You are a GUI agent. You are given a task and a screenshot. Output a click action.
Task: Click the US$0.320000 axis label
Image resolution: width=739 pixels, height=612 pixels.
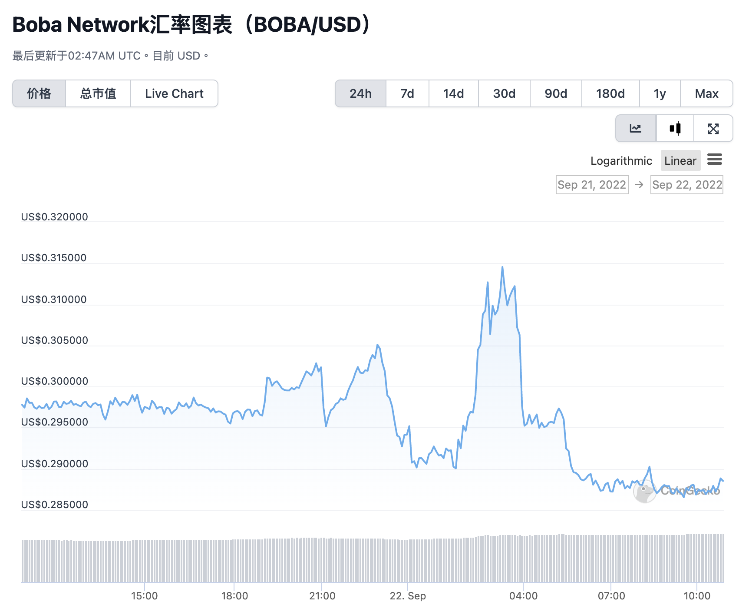point(55,217)
